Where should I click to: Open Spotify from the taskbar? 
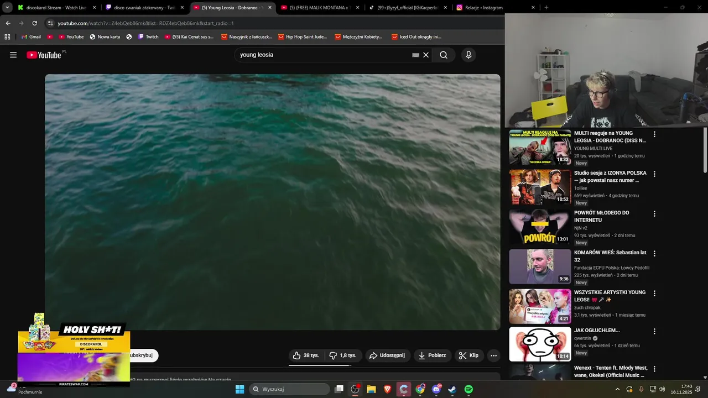pos(468,389)
